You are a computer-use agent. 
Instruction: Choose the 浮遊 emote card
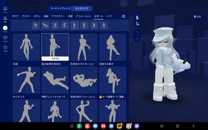point(26,47)
